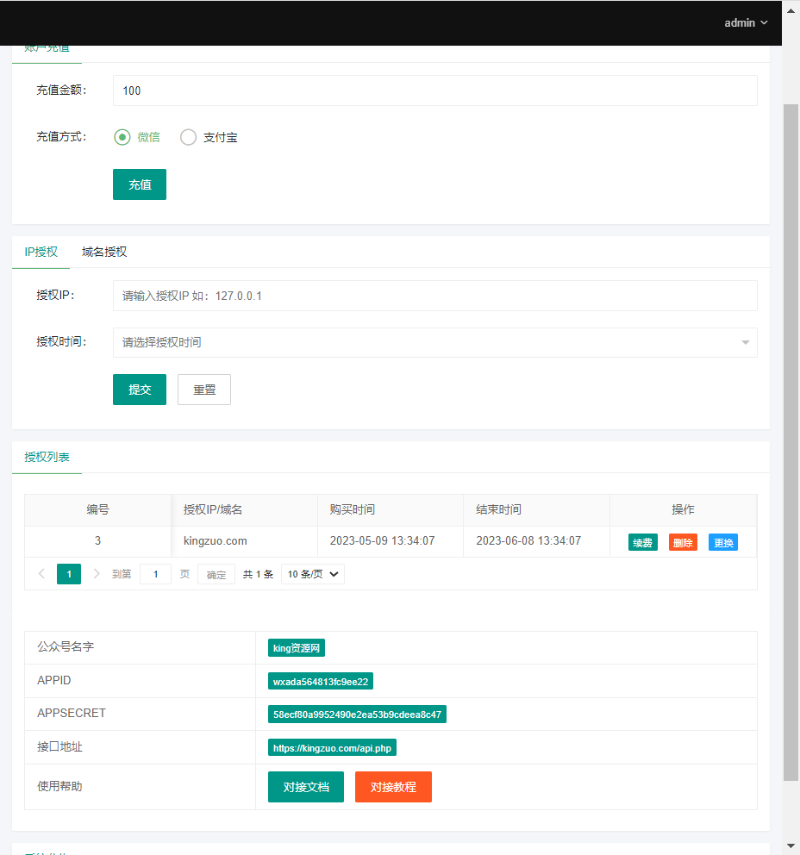Screen dimensions: 800x855
Task: Open the admin user dropdown menu
Action: pyautogui.click(x=745, y=23)
